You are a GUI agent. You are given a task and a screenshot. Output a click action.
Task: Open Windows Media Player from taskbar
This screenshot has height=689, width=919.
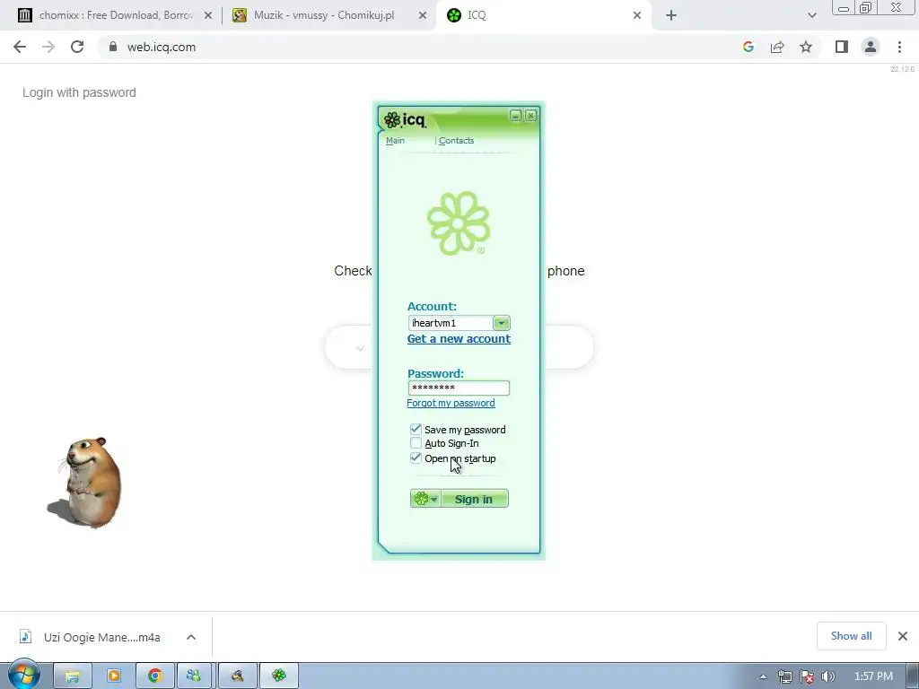coord(114,676)
